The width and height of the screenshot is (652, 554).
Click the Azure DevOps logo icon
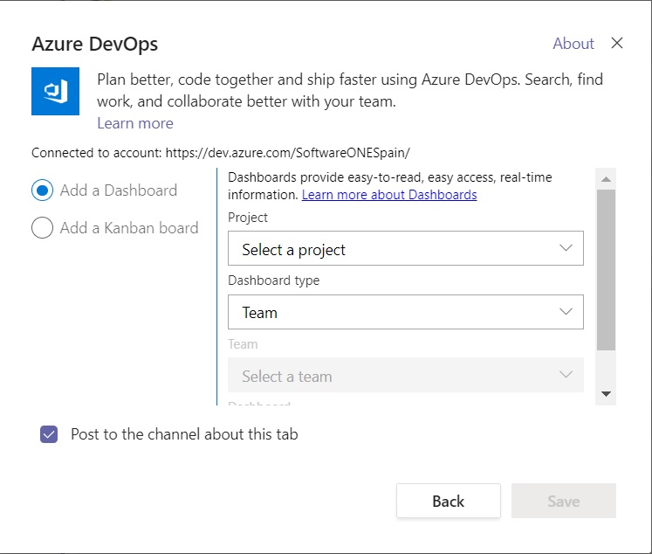tap(55, 91)
